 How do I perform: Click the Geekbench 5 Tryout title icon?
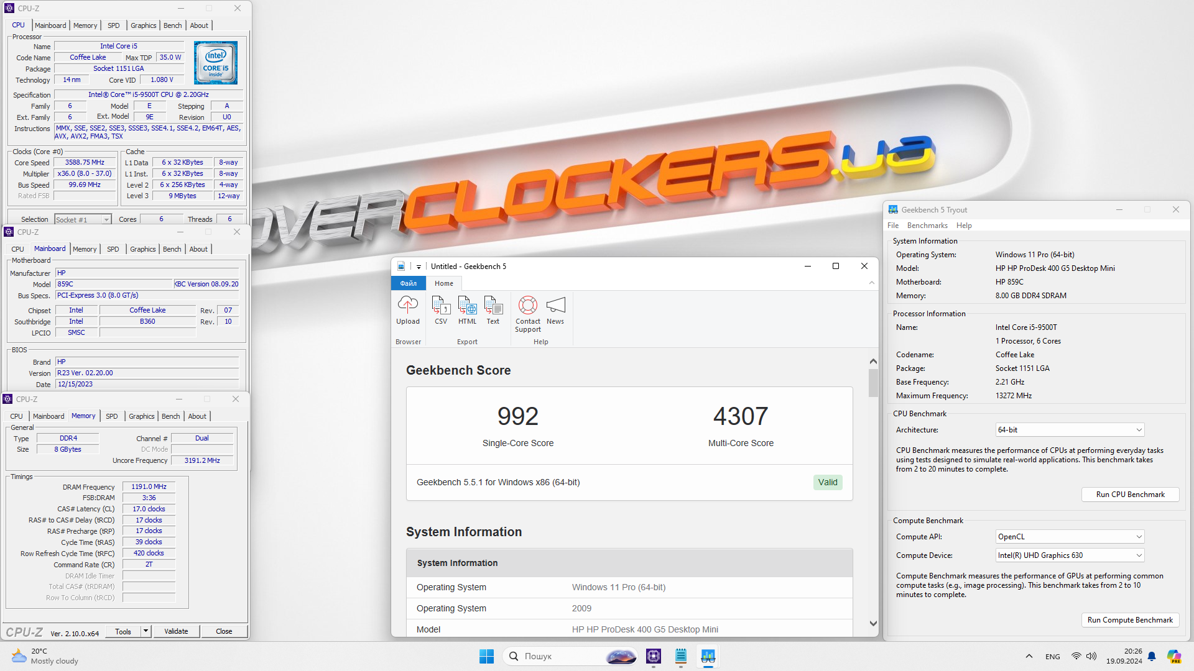pyautogui.click(x=893, y=210)
